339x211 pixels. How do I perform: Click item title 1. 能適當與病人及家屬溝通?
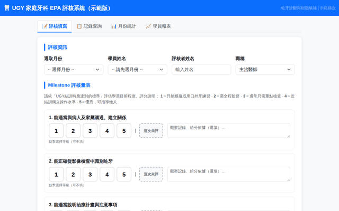click(87, 118)
